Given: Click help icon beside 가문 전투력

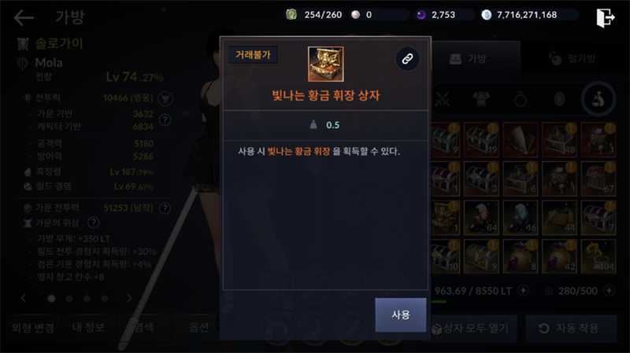Looking at the screenshot, I should (x=165, y=208).
